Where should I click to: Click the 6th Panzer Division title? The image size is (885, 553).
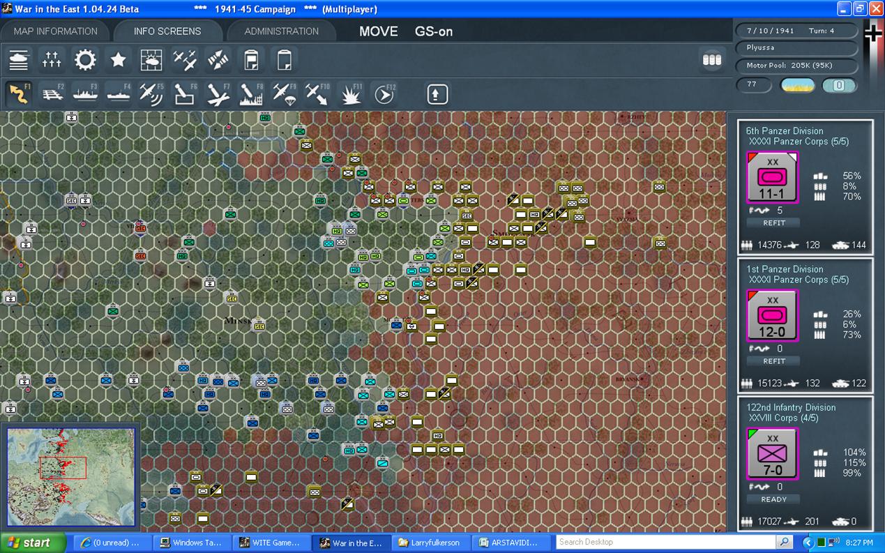pos(785,131)
